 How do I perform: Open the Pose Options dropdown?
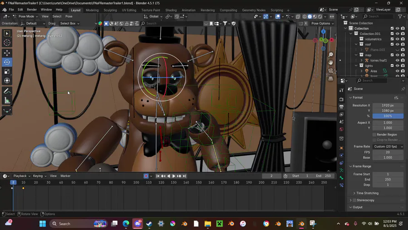[322, 24]
